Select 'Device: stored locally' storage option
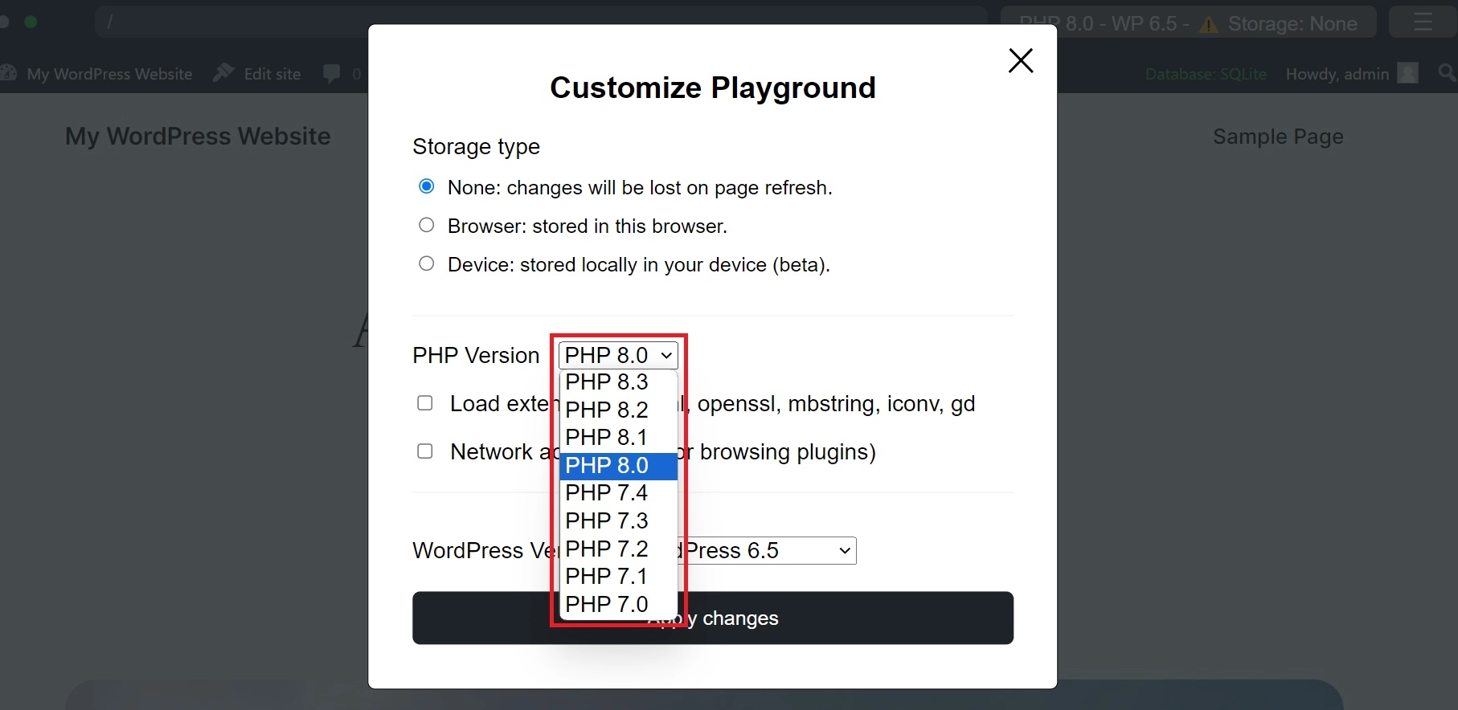The image size is (1458, 710). pos(427,263)
